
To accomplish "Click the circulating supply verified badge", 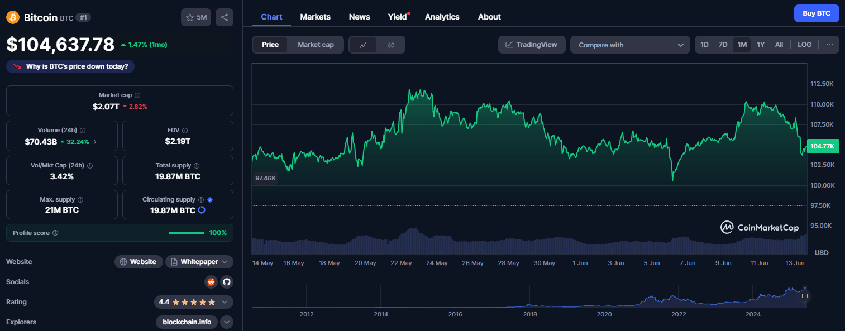I will pos(210,200).
